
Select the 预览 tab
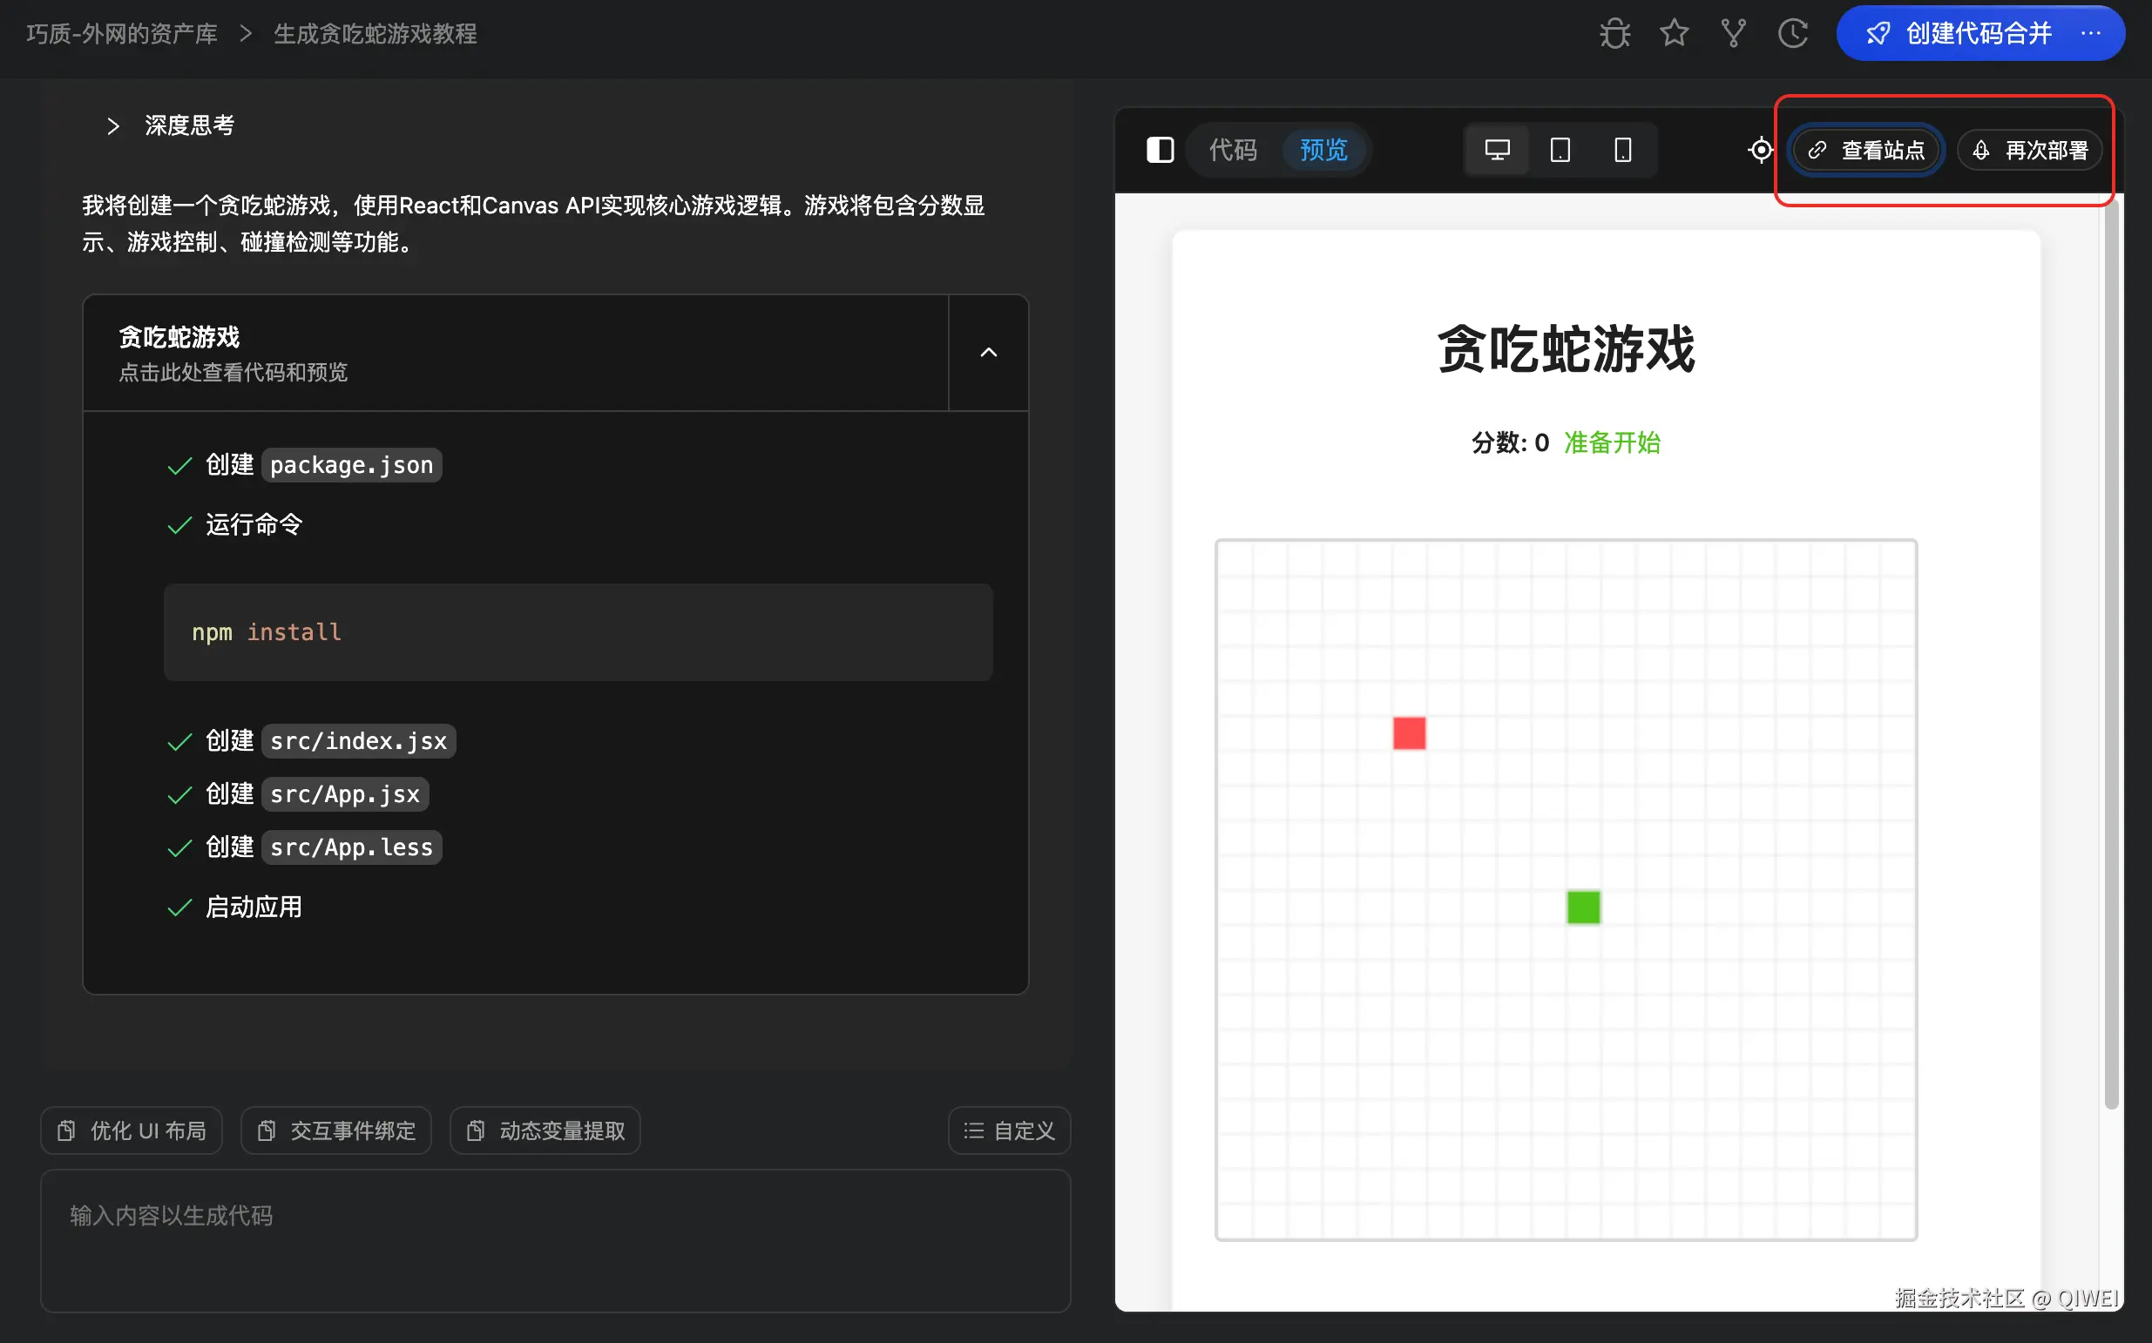coord(1324,150)
